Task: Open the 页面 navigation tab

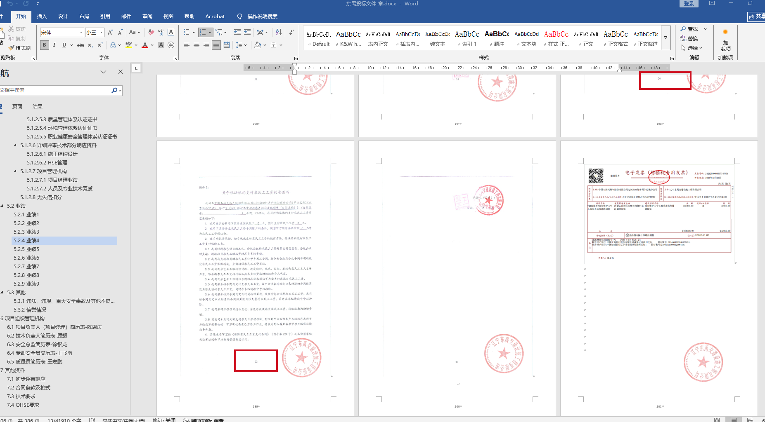Action: click(17, 107)
